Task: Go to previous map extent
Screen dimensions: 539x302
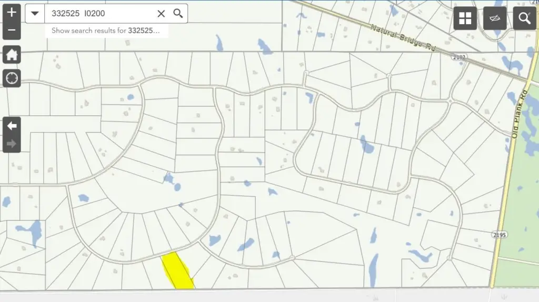Action: pyautogui.click(x=12, y=126)
